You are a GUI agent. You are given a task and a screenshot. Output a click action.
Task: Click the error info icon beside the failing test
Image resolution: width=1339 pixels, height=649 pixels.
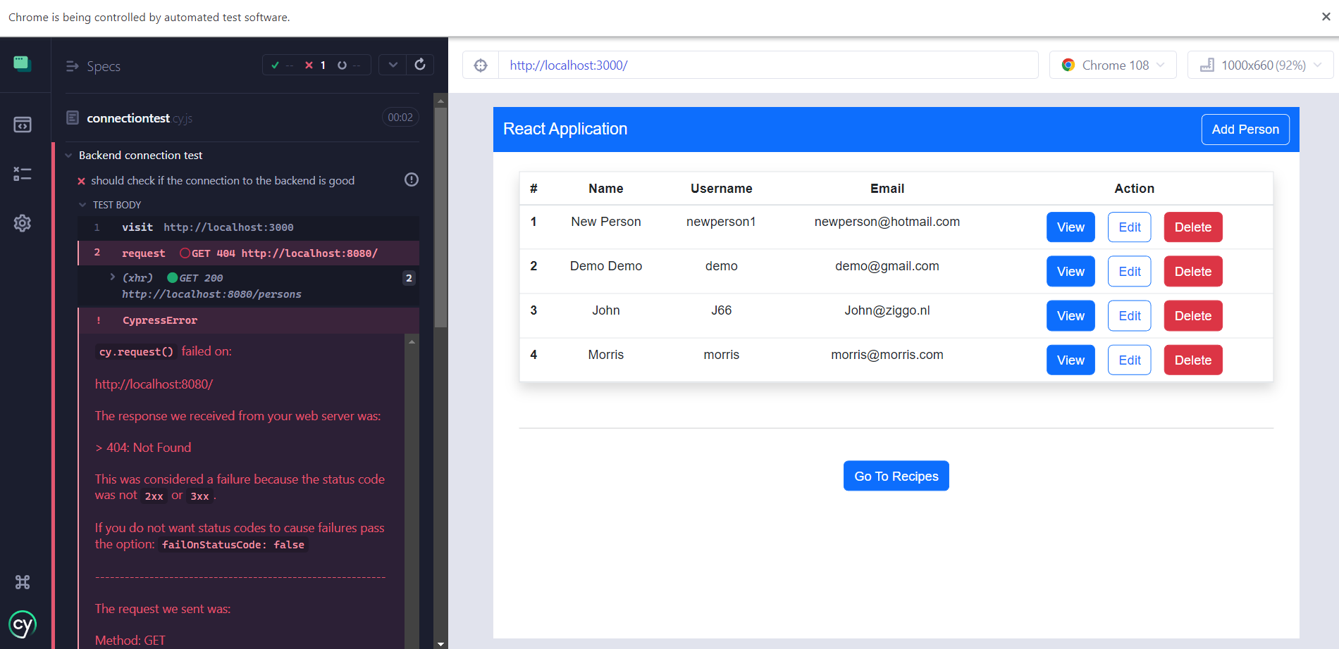click(411, 180)
